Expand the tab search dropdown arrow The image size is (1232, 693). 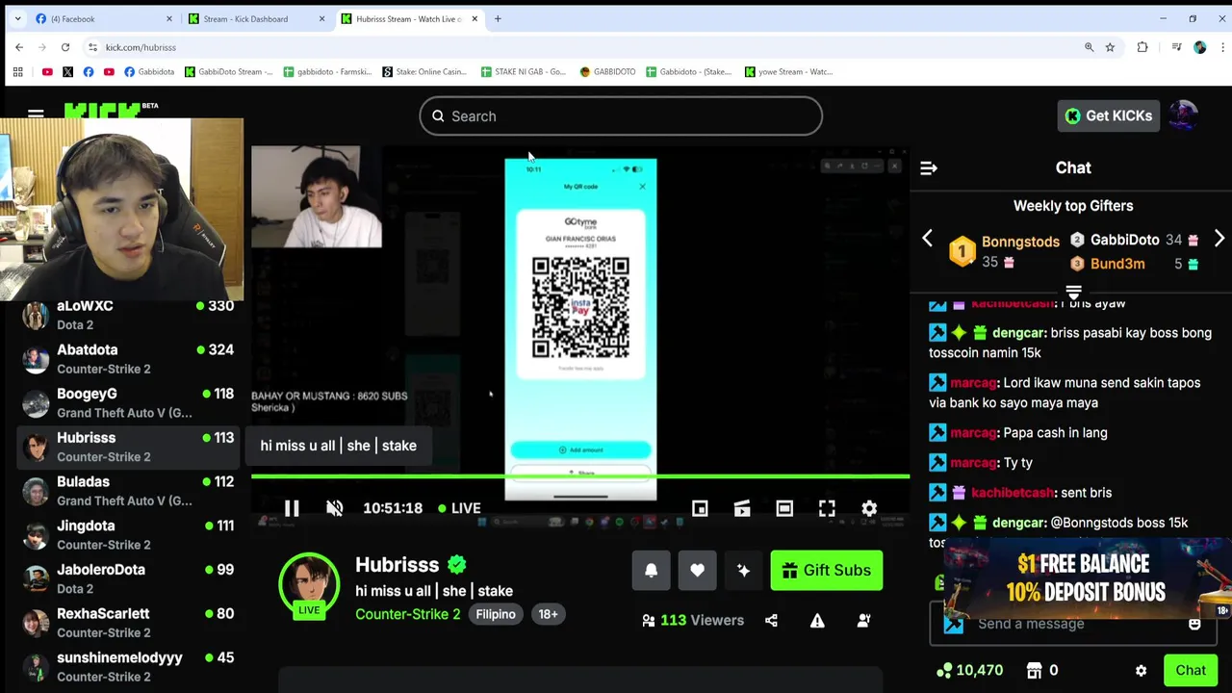pyautogui.click(x=17, y=18)
